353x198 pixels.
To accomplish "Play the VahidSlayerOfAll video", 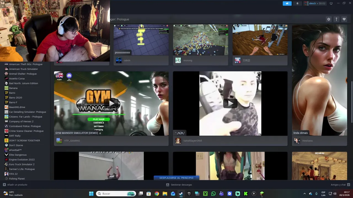I will 230,103.
